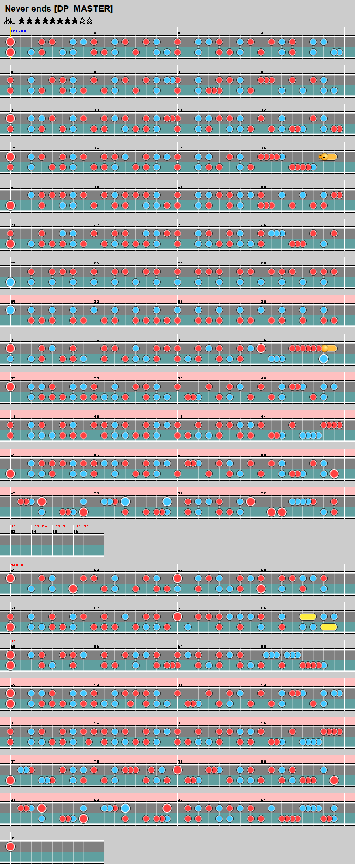This screenshot has width=355, height=864.
Task: Click the measure 84 number marker
Action: 264,800
